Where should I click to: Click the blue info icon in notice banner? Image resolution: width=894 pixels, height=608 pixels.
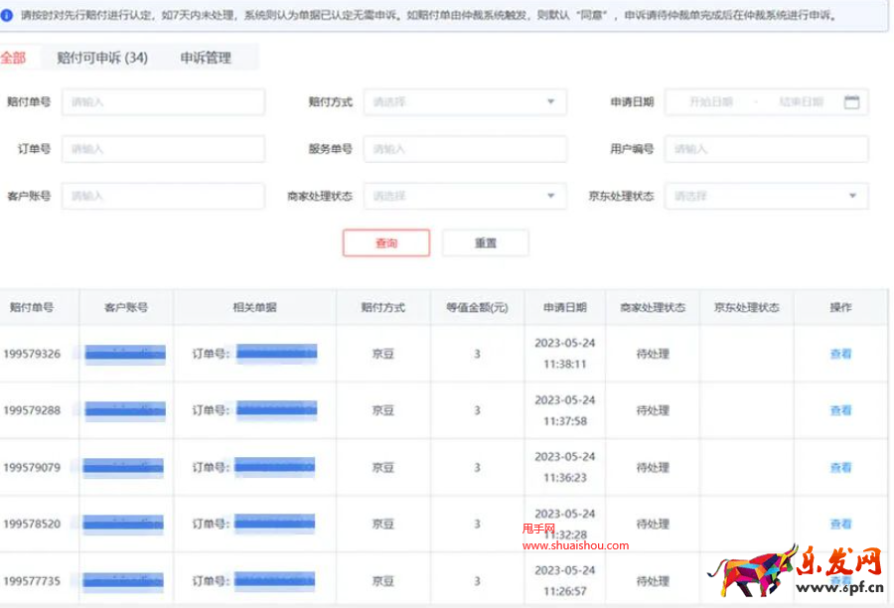point(7,16)
